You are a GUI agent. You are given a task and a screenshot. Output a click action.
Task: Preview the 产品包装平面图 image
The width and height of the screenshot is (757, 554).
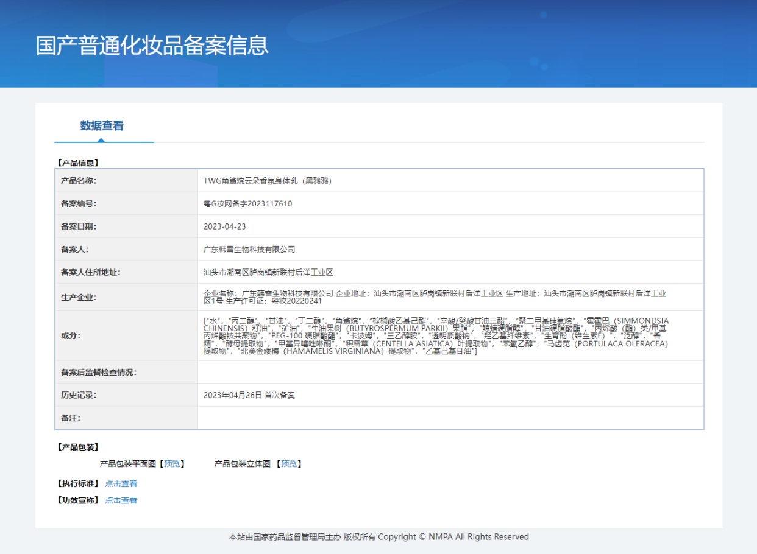pyautogui.click(x=172, y=464)
